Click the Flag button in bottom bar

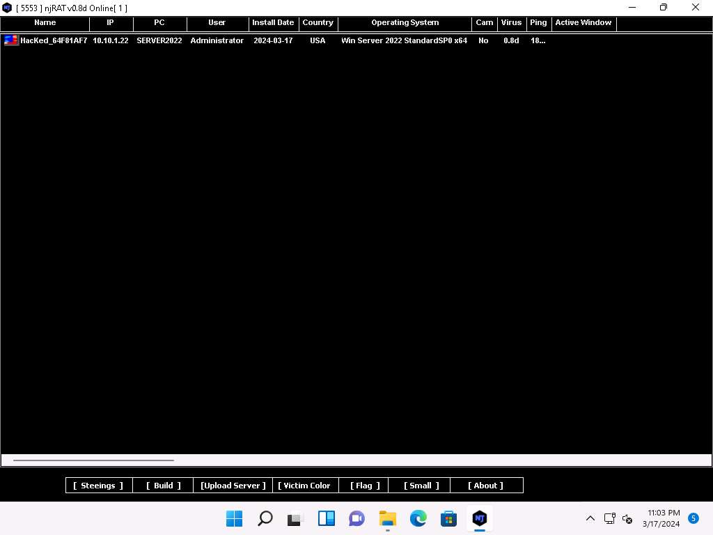365,486
